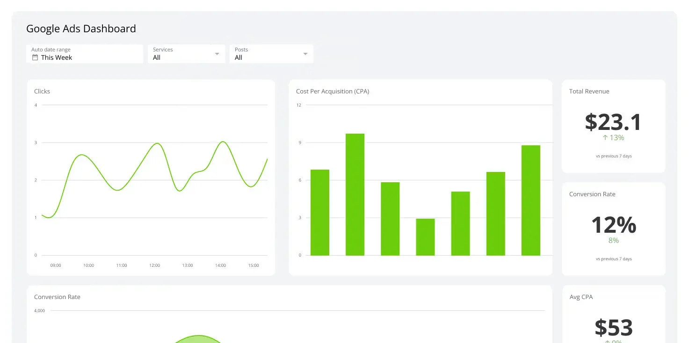Click the first bar in CPA chart

pyautogui.click(x=320, y=212)
